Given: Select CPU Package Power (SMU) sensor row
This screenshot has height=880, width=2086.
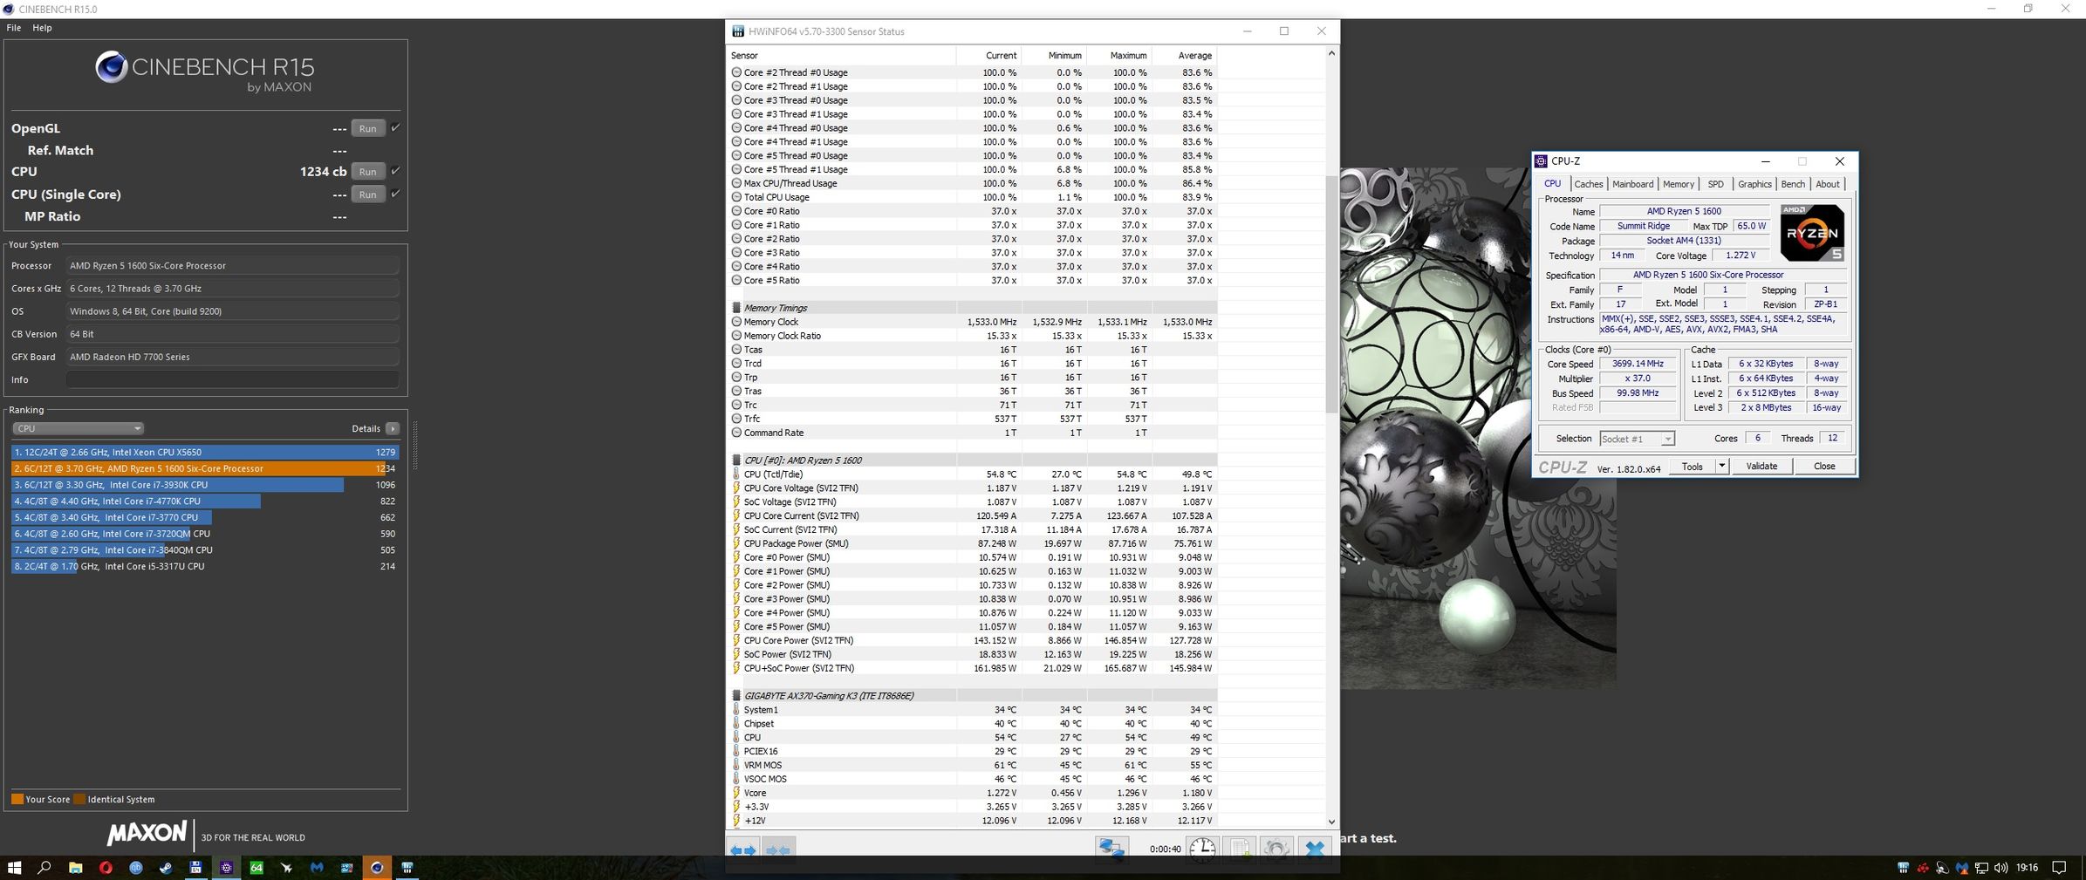Looking at the screenshot, I should click(972, 543).
